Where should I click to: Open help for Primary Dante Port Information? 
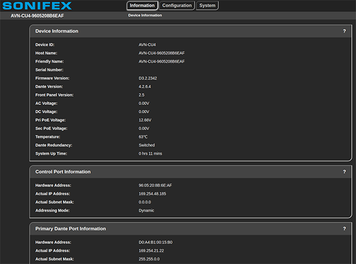pos(344,229)
